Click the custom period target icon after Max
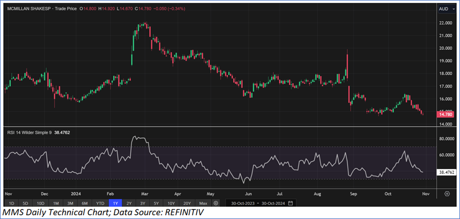Screen dimensions: 460x219 coord(216,203)
